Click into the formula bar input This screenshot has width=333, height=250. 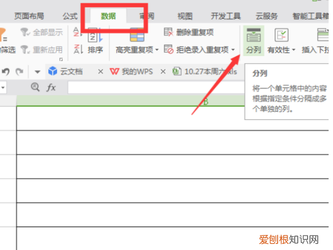click(x=157, y=87)
